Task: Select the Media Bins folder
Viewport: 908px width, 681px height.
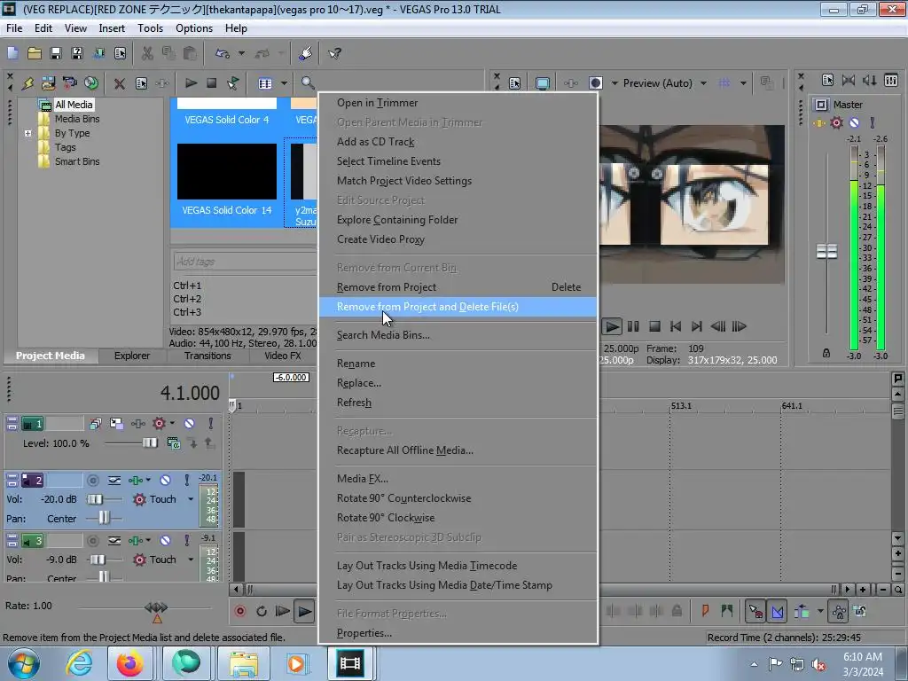Action: (x=77, y=119)
